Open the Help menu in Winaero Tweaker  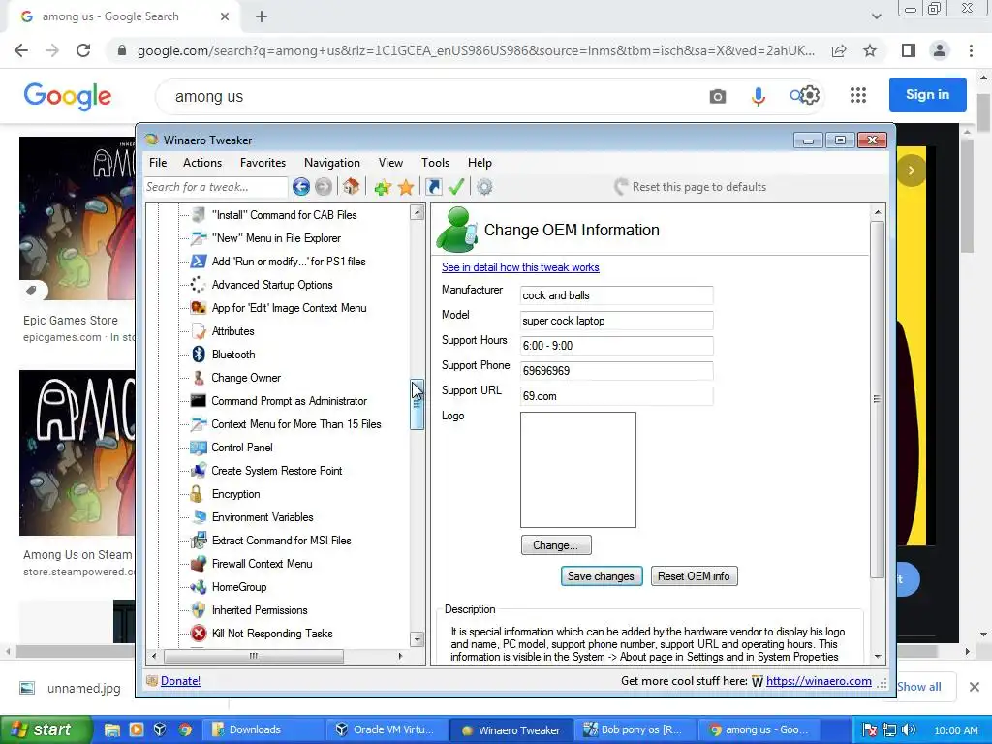pos(480,163)
